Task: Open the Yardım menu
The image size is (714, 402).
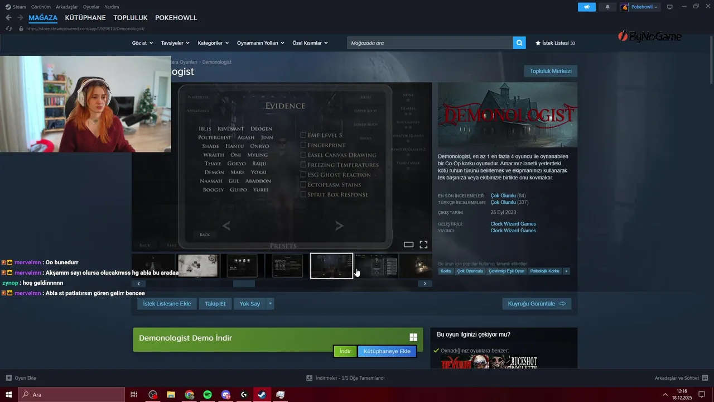Action: tap(112, 7)
